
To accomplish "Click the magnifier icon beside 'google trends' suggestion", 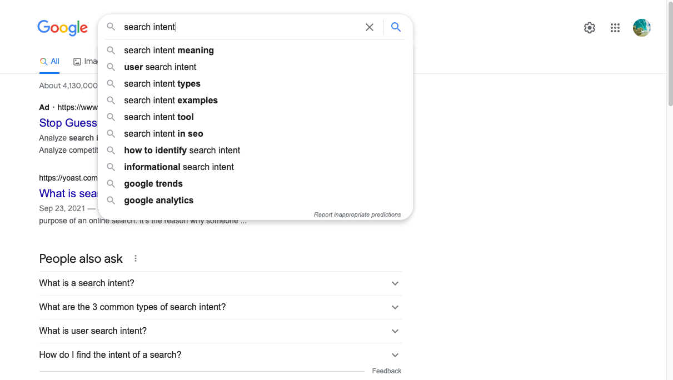I will point(111,183).
